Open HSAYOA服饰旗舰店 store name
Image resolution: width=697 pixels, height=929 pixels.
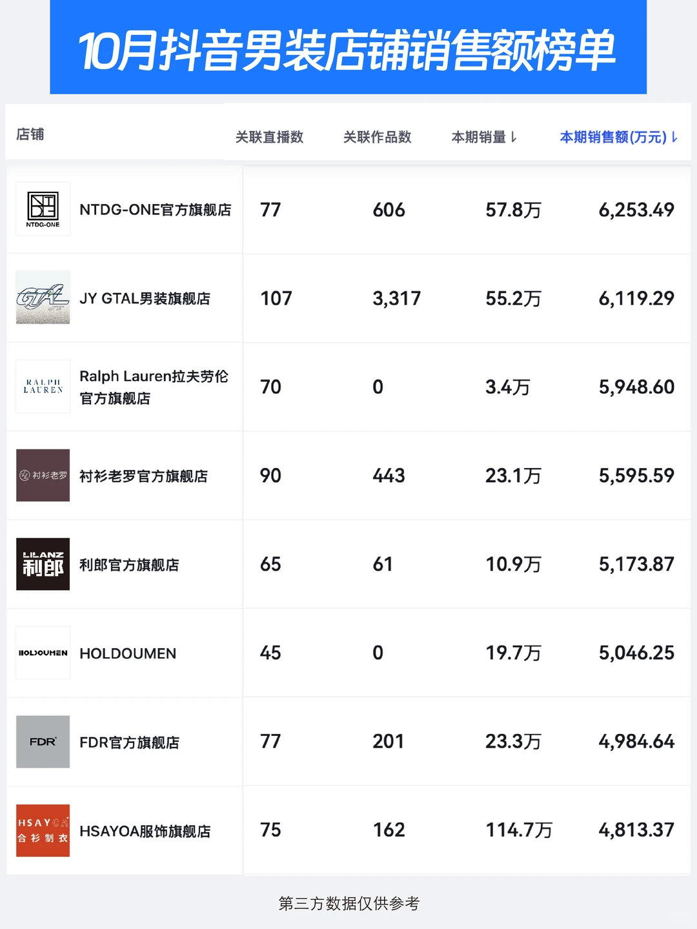pyautogui.click(x=145, y=831)
